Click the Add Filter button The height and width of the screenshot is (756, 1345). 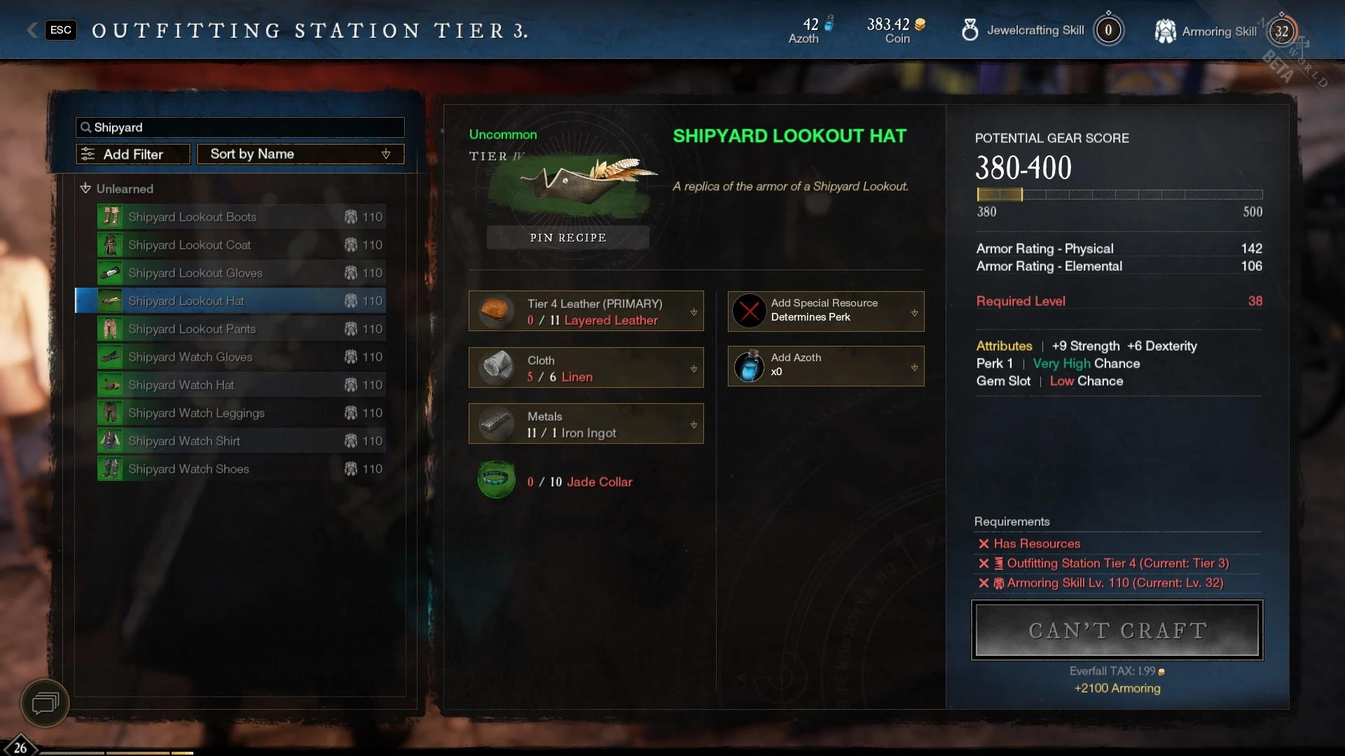[133, 154]
